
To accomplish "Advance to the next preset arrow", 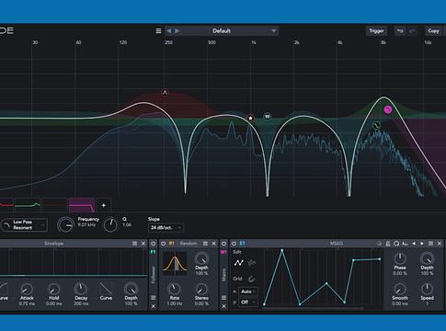I will pos(177,31).
